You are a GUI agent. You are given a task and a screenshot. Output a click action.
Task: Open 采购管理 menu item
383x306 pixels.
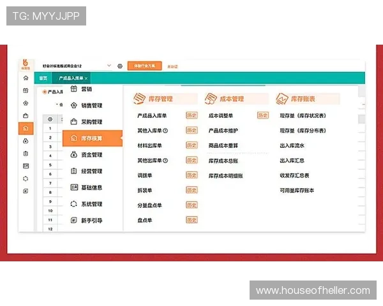coord(91,122)
